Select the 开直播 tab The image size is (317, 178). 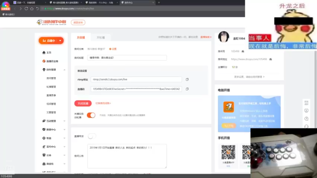(x=81, y=38)
